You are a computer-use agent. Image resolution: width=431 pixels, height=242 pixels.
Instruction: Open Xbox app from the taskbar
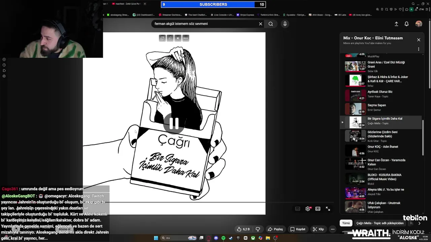(253, 238)
